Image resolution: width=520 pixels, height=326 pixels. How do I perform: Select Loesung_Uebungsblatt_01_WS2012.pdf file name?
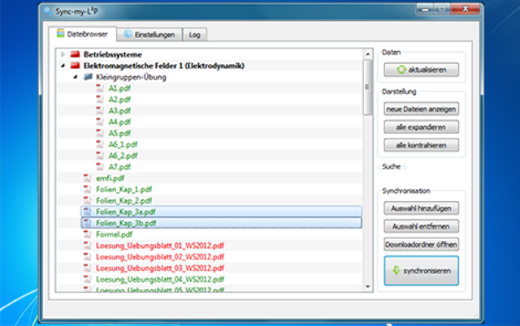160,246
